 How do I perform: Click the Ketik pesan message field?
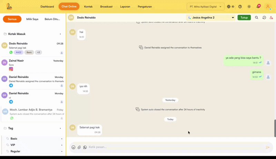172,147
